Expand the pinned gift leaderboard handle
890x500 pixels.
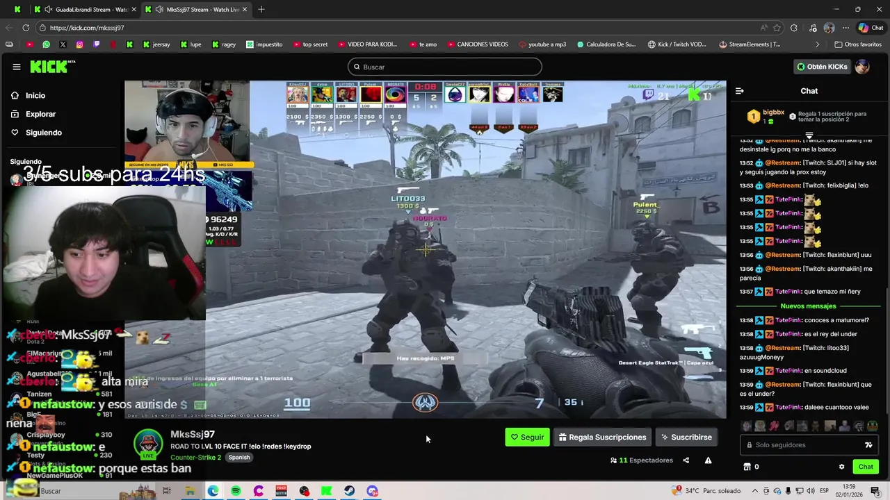click(809, 135)
